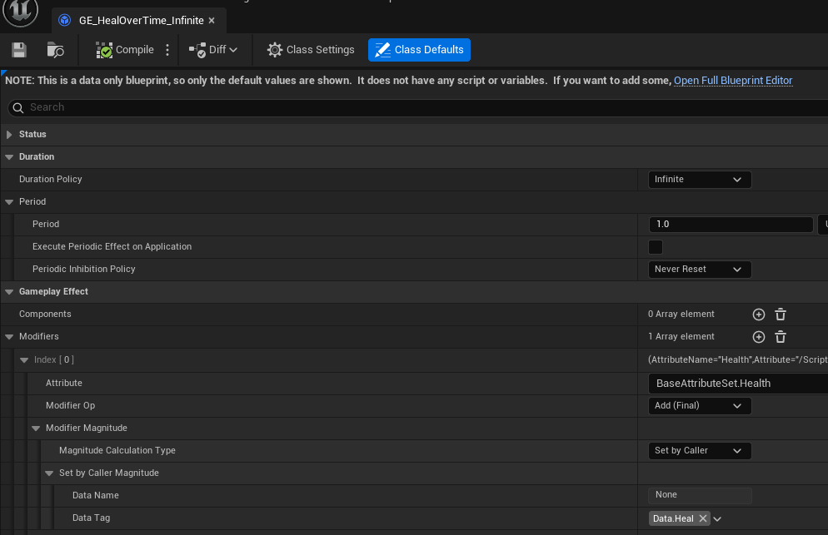Click the Duration Policy label

tap(50, 180)
